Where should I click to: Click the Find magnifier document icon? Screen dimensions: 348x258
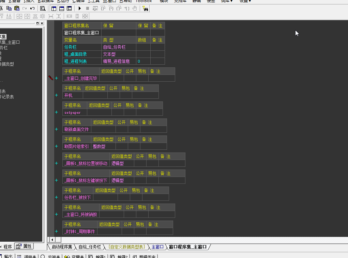(x=43, y=9)
